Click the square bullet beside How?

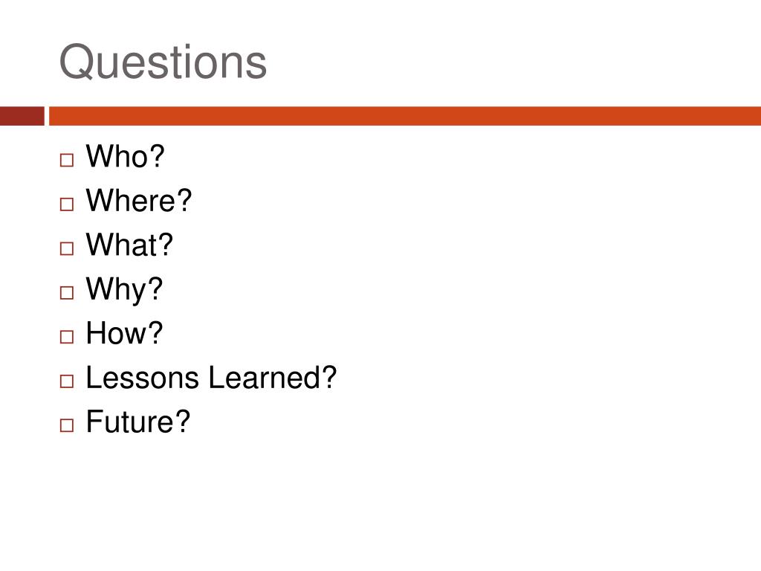click(67, 337)
